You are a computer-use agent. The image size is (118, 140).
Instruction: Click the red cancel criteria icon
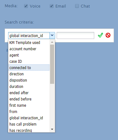click(108, 35)
